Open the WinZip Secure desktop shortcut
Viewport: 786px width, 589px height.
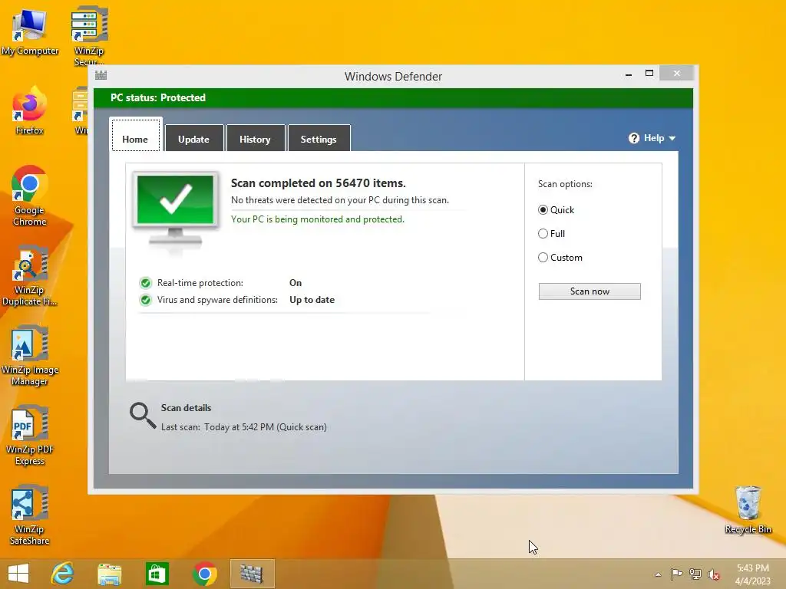(89, 35)
